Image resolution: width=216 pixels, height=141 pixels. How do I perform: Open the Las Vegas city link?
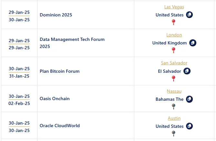click(174, 7)
